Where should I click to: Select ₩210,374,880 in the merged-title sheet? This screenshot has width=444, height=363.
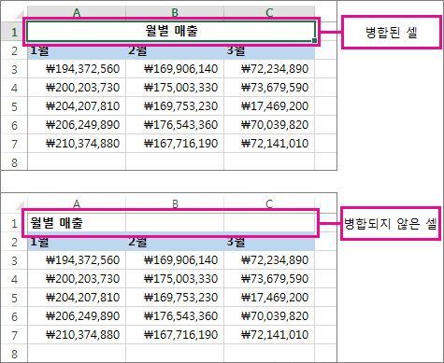[77, 144]
